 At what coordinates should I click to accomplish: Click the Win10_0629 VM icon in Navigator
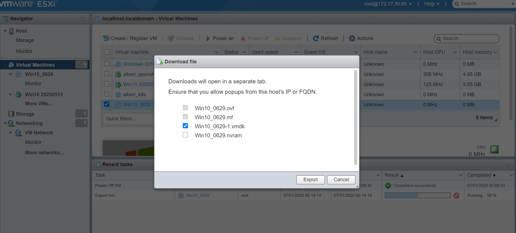pyautogui.click(x=19, y=74)
